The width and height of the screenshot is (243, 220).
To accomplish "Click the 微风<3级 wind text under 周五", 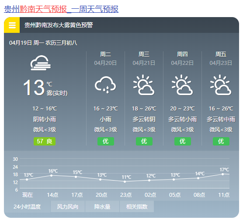I will pyautogui.click(x=221, y=129).
